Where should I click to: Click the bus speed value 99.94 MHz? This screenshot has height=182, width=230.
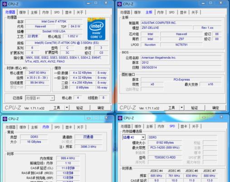coord(37,82)
